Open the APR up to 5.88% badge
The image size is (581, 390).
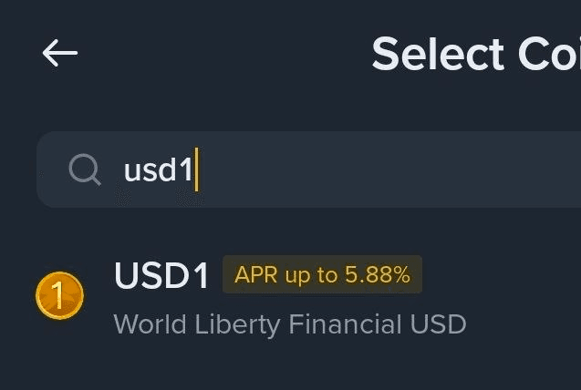pos(322,275)
